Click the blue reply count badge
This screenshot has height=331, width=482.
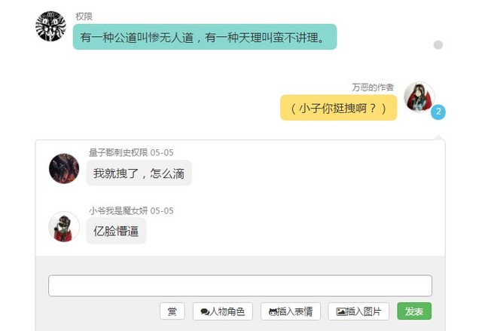(438, 112)
